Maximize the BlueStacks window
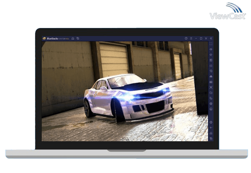The width and height of the screenshot is (251, 173). coord(201,38)
